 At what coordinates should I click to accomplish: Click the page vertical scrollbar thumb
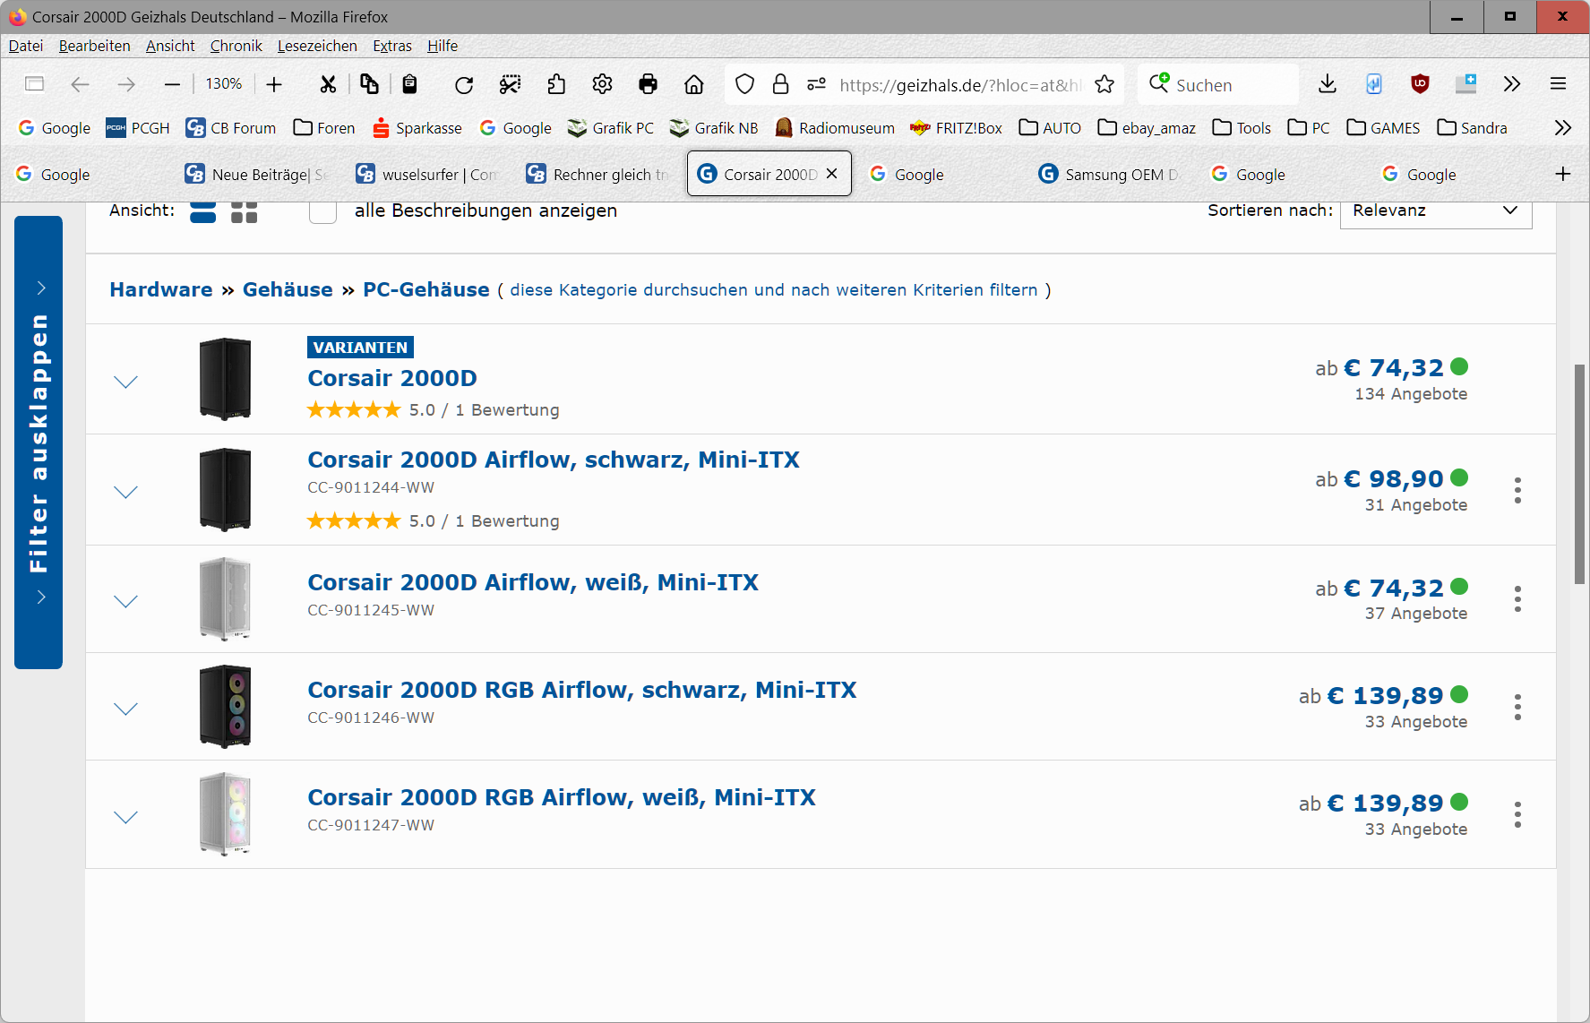pos(1580,474)
